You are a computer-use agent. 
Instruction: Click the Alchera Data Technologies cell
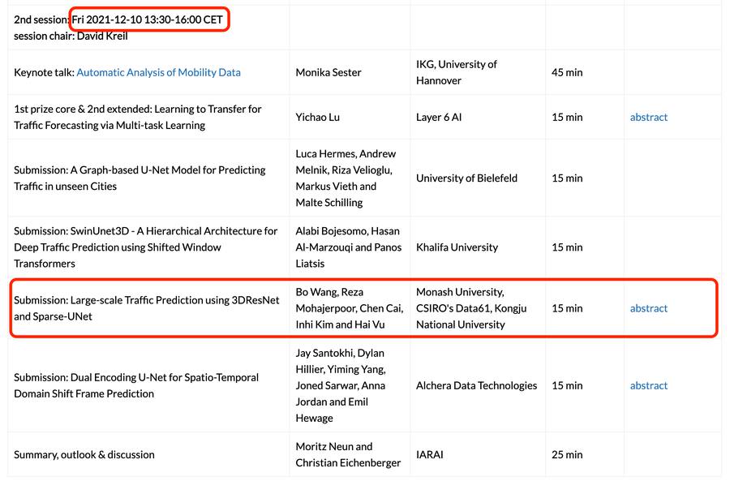click(476, 385)
